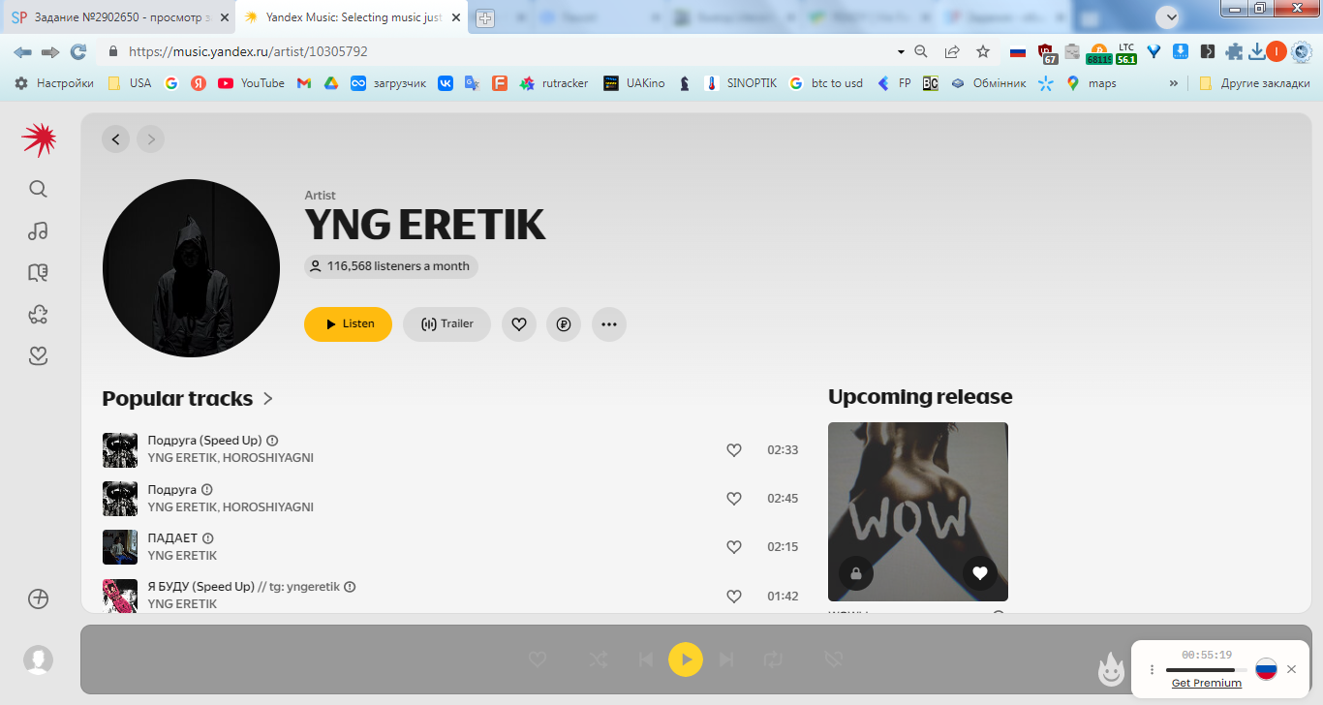Click the plus circle icon in sidebar
Image resolution: width=1323 pixels, height=705 pixels.
click(38, 598)
